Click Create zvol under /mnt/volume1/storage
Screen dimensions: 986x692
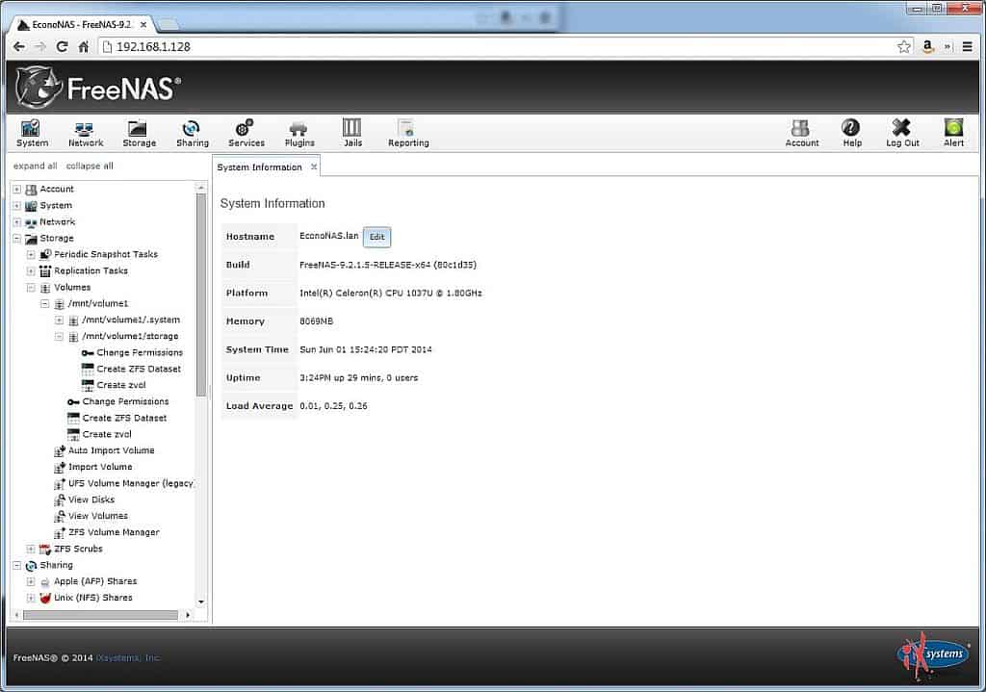pos(120,385)
